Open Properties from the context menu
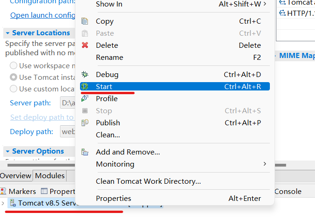 coord(113,199)
